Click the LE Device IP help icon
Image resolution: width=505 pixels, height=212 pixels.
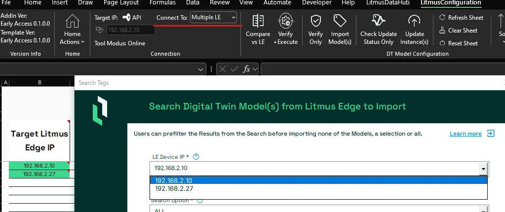(x=196, y=157)
